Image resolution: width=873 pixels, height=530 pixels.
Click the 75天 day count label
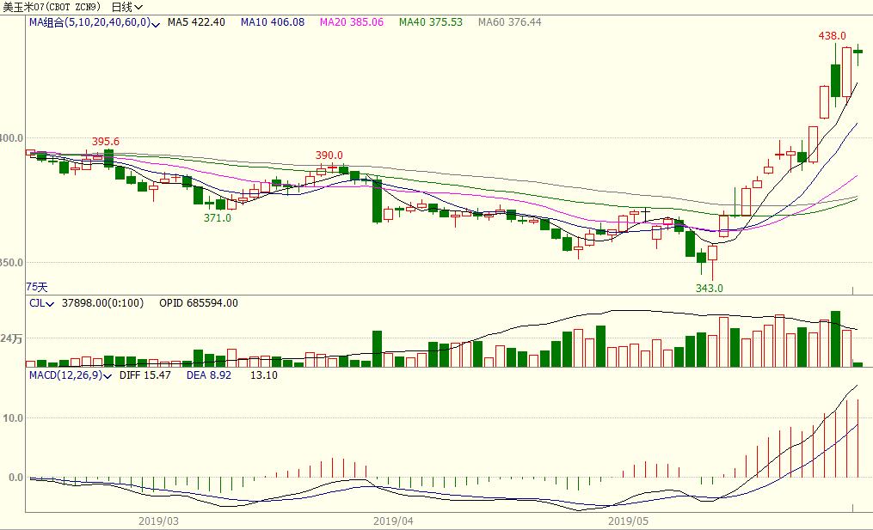click(37, 287)
